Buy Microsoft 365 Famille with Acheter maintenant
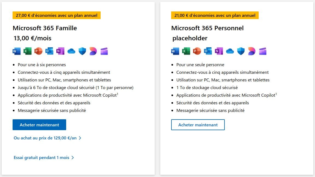The height and width of the screenshot is (177, 315). 39,125
